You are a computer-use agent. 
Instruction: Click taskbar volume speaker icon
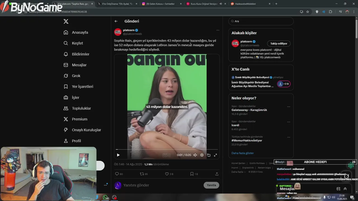334,197
